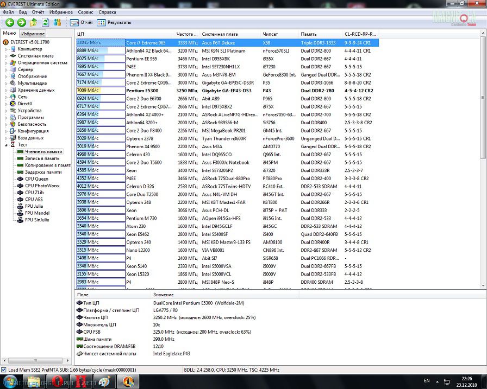Viewport: 487px width, 389px height.
Task: Click the EN language indicator in tray
Action: pos(427,381)
